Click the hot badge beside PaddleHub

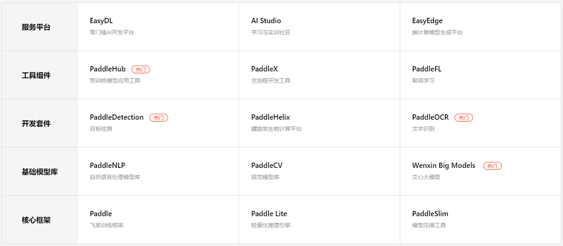click(x=140, y=69)
